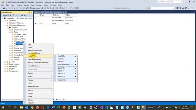Click Rename in the context menu

tap(38, 94)
